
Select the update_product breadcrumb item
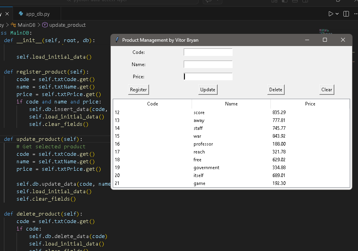point(67,25)
